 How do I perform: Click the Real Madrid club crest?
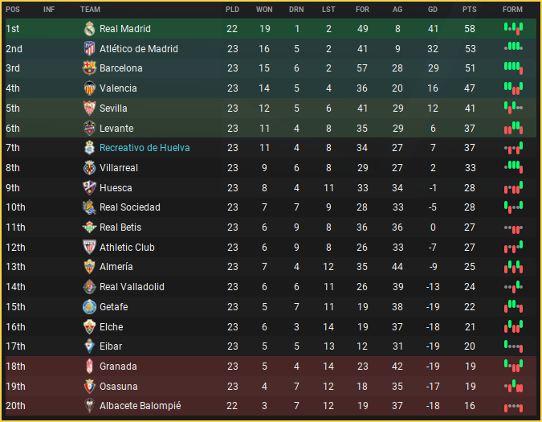click(x=89, y=29)
